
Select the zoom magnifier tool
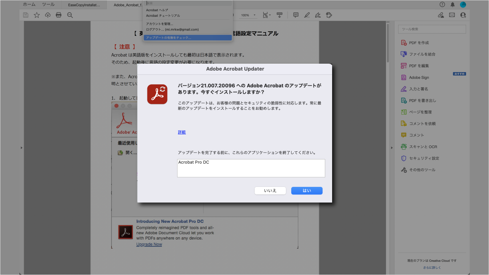(70, 15)
